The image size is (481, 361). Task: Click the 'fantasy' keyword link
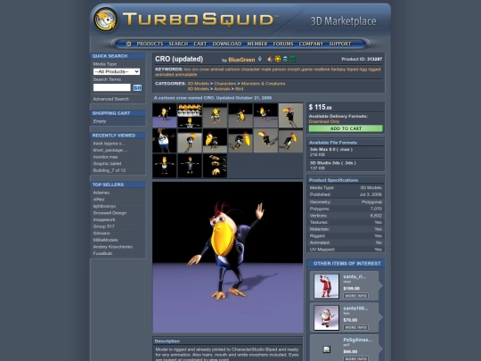point(338,70)
